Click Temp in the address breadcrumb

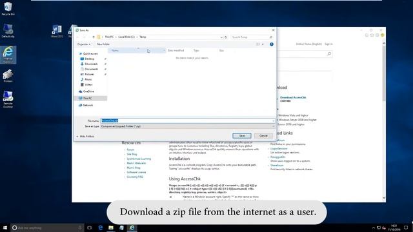coord(143,37)
